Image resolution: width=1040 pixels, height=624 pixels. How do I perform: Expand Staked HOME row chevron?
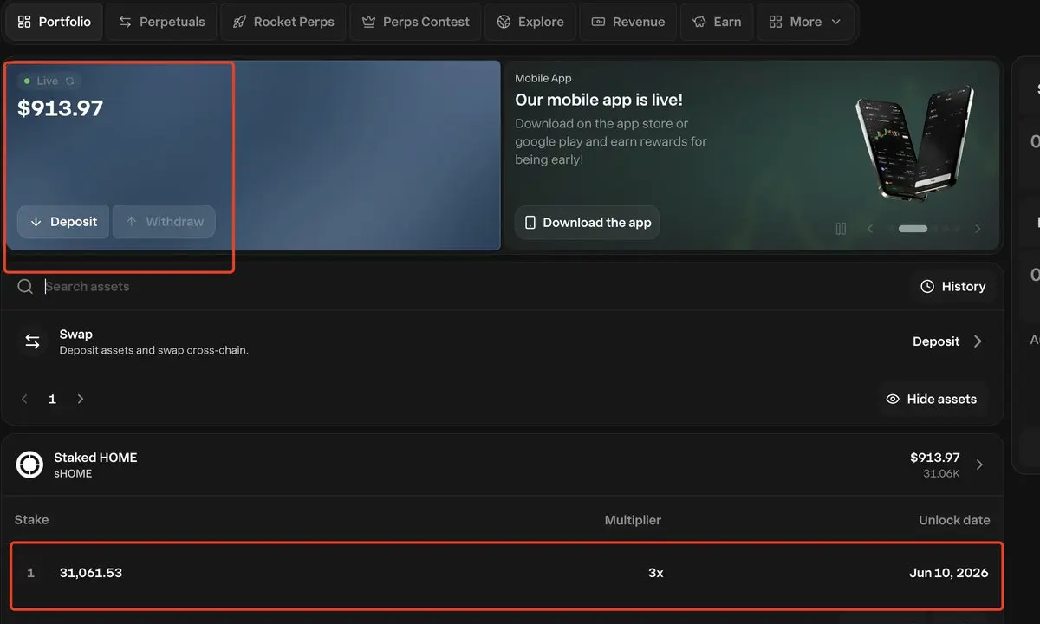[980, 465]
